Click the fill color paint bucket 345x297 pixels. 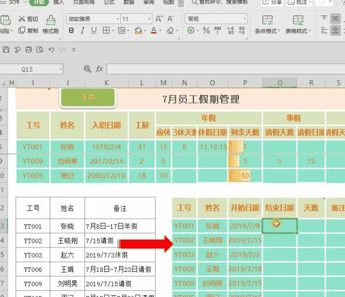pos(138,30)
